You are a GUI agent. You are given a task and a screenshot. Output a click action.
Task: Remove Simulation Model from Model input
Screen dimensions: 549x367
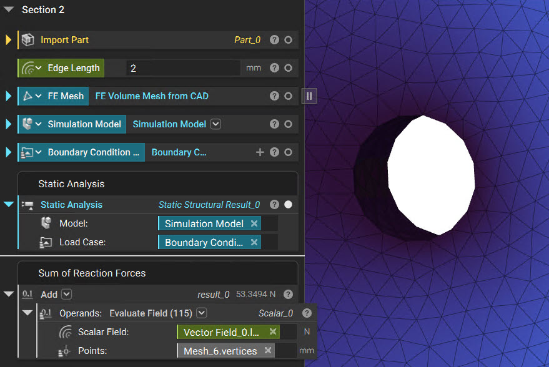254,223
